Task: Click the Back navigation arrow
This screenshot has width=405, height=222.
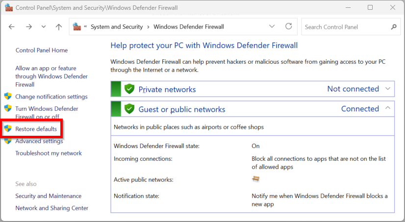Action: point(12,27)
